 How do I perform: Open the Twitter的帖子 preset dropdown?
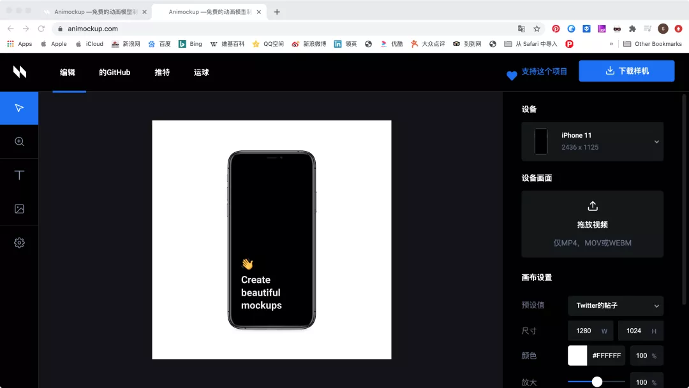pos(614,306)
